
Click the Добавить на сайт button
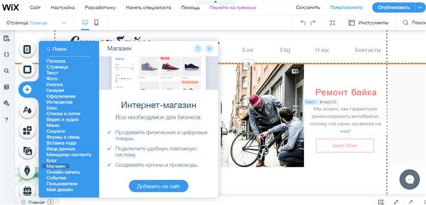pyautogui.click(x=158, y=186)
